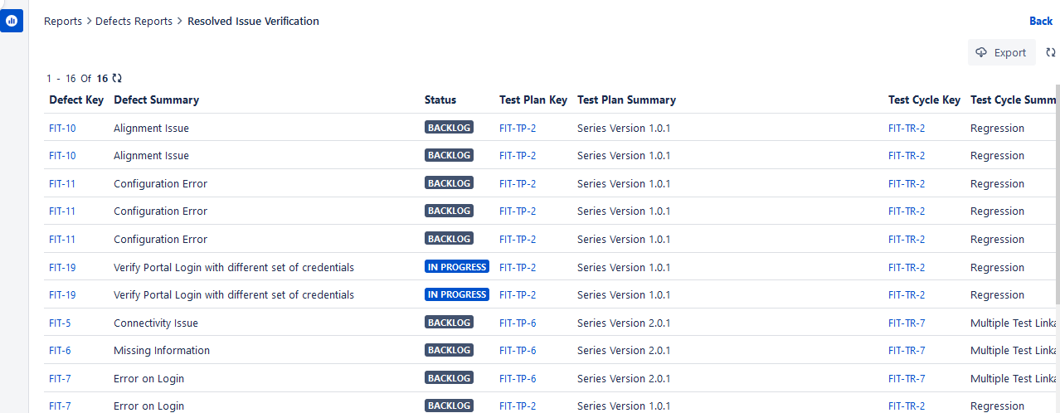Click the Test Plan Summary column header
This screenshot has width=1060, height=413.
pyautogui.click(x=626, y=100)
